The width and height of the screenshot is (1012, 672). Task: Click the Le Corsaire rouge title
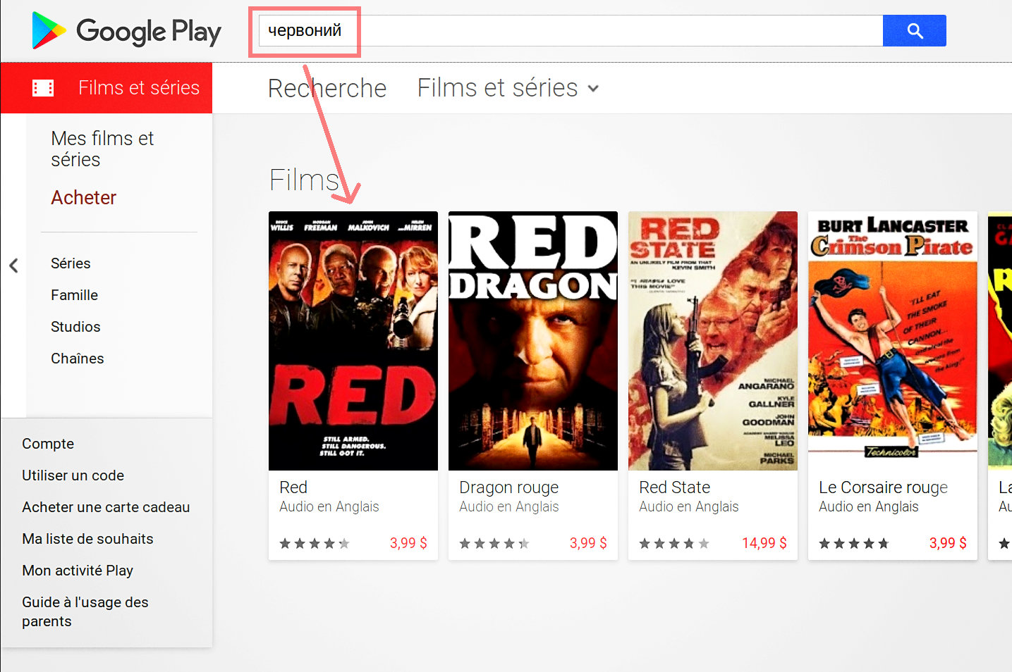click(883, 487)
